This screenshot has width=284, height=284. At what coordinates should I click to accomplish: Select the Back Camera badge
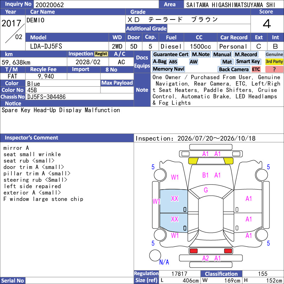(234, 69)
